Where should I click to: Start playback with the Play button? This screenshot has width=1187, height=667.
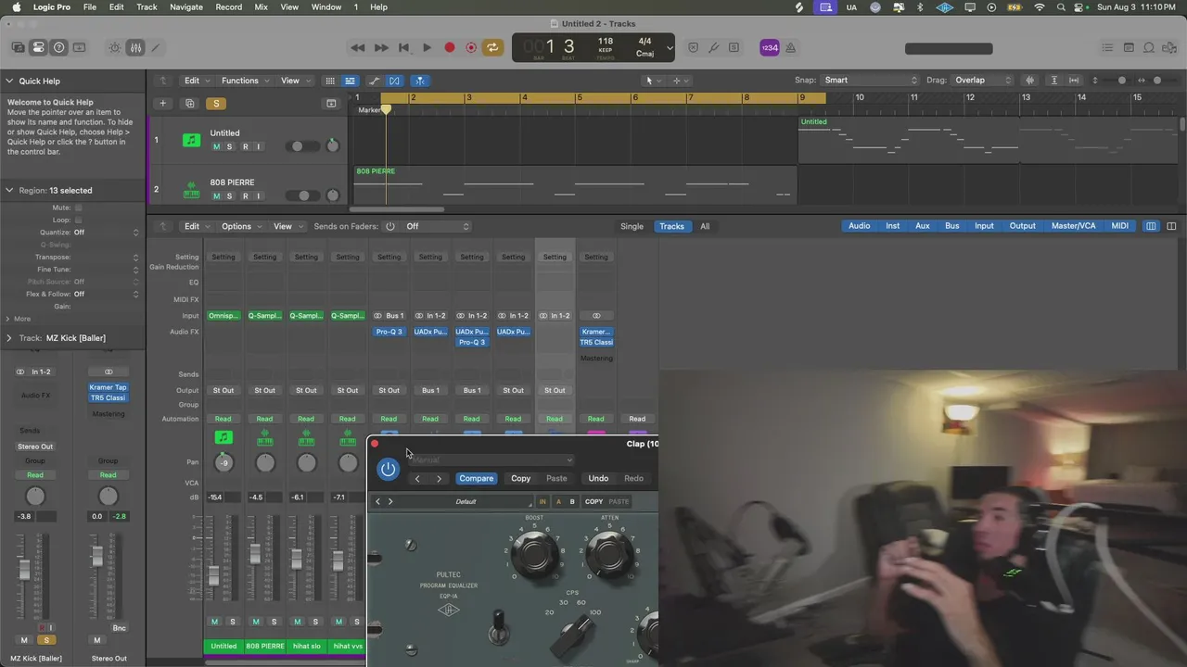coord(427,47)
